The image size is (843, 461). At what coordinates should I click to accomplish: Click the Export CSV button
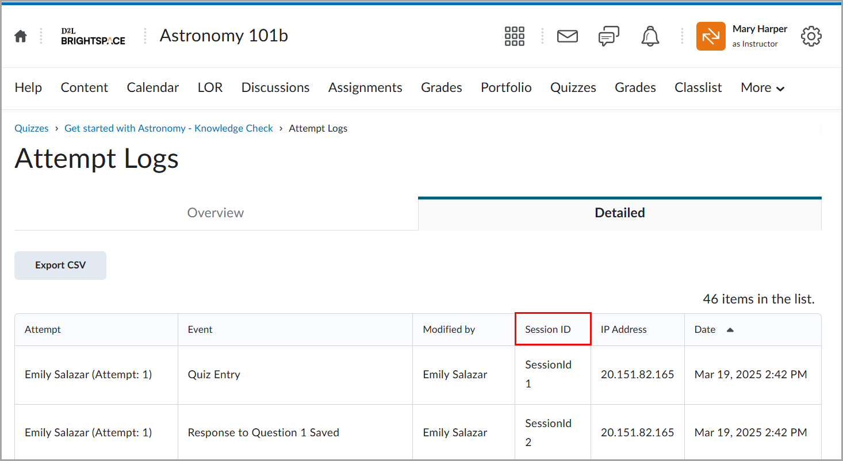(x=60, y=265)
